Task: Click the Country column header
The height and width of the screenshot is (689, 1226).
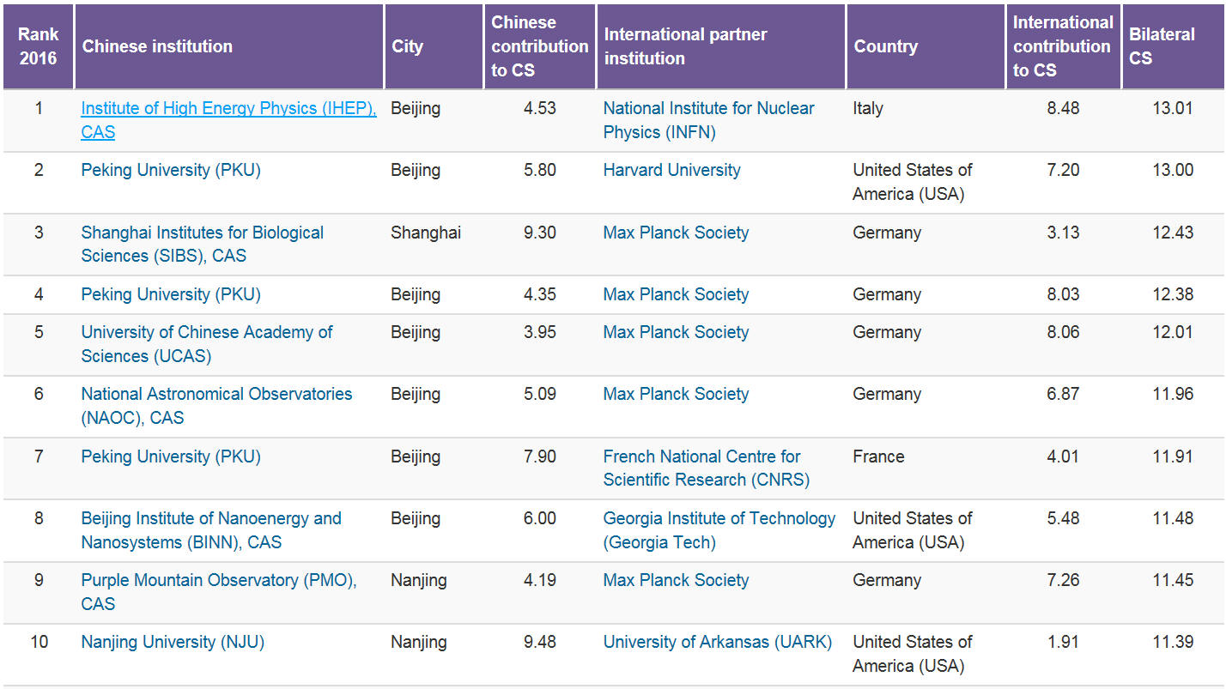Action: (x=885, y=46)
